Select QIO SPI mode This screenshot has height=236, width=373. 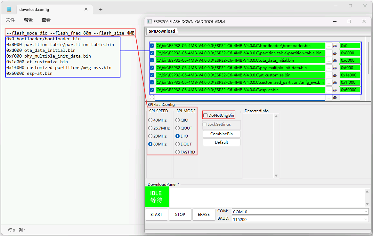(178, 120)
